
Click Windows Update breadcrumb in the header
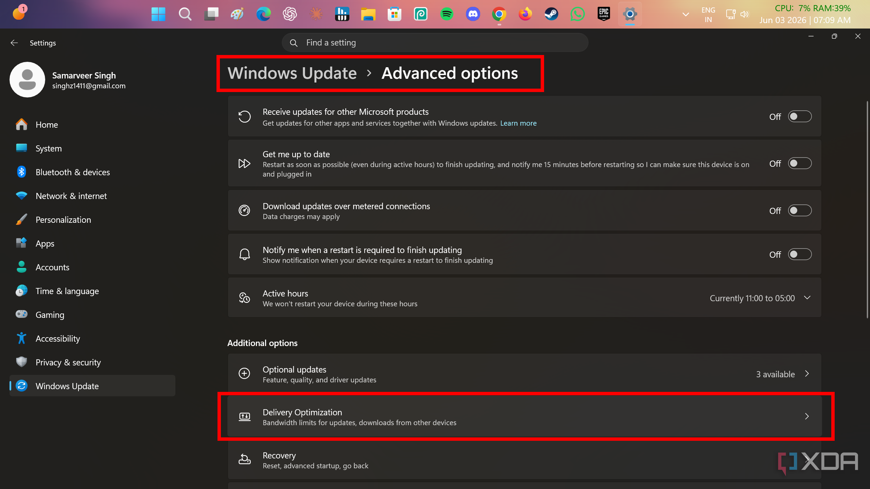(292, 73)
